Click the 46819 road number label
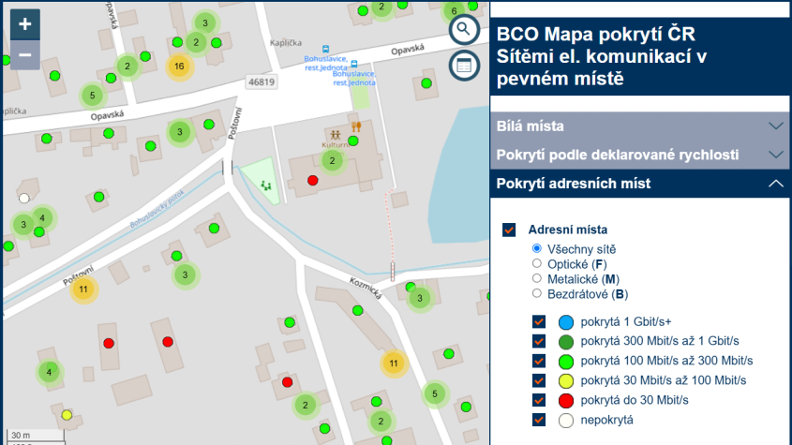This screenshot has height=445, width=792. pos(262,82)
